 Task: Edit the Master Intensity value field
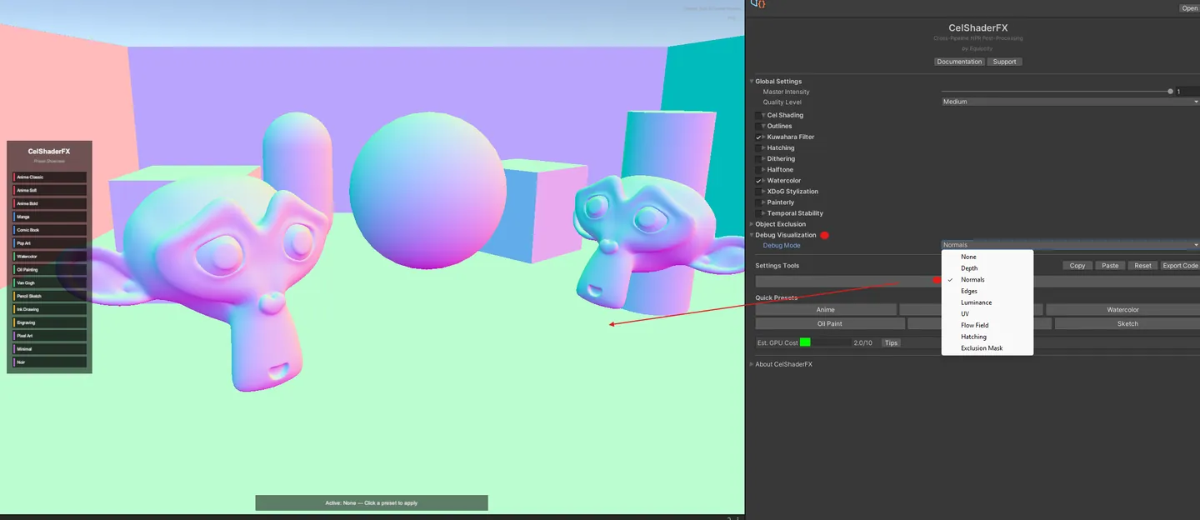click(x=1187, y=92)
